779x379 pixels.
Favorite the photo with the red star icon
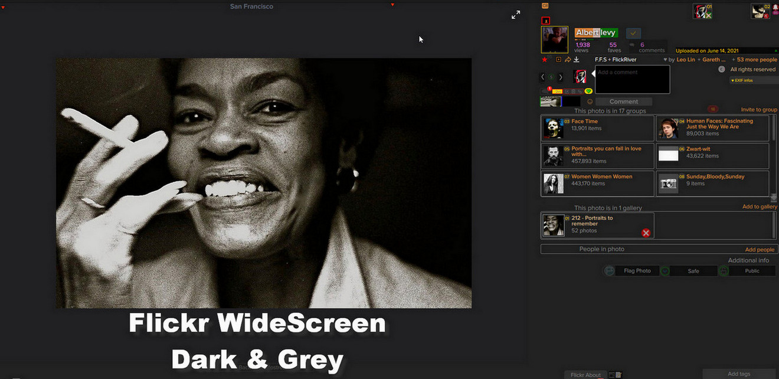coord(545,59)
